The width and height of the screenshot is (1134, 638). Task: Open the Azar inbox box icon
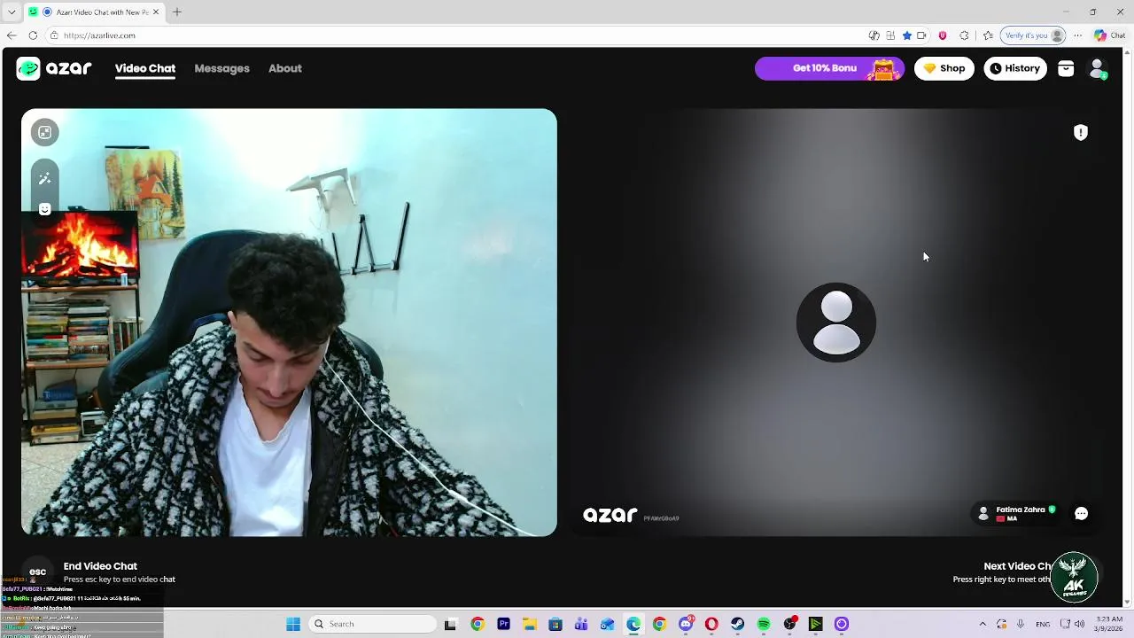[x=1066, y=68]
